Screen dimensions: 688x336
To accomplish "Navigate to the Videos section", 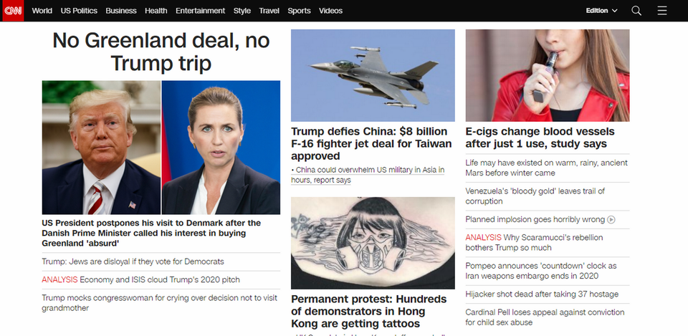I will [x=331, y=11].
